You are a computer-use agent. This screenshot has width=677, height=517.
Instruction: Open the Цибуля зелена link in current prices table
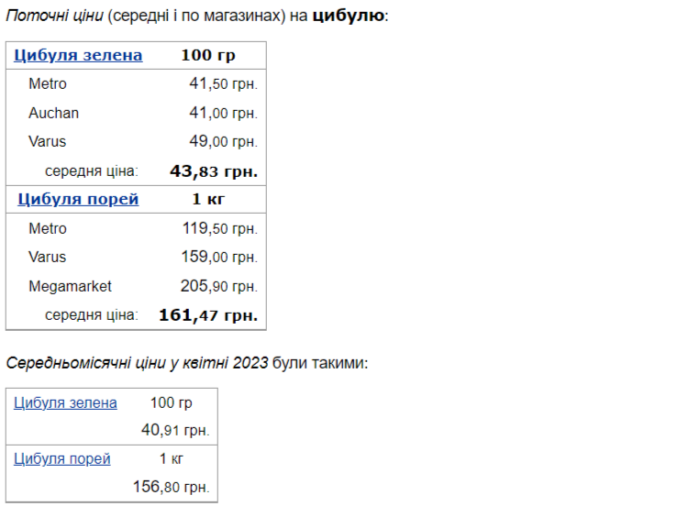coord(78,55)
